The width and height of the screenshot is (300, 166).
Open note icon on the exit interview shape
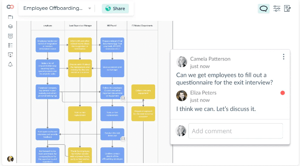tap(123, 139)
